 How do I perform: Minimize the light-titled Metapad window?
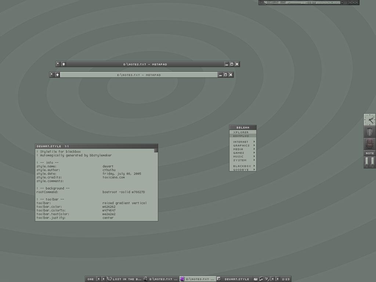pyautogui.click(x=220, y=75)
